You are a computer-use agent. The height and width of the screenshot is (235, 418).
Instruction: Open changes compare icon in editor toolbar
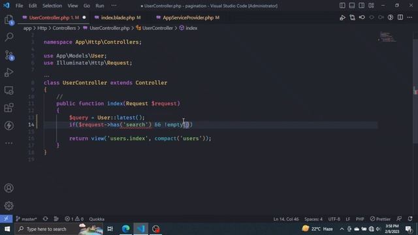pos(352,18)
